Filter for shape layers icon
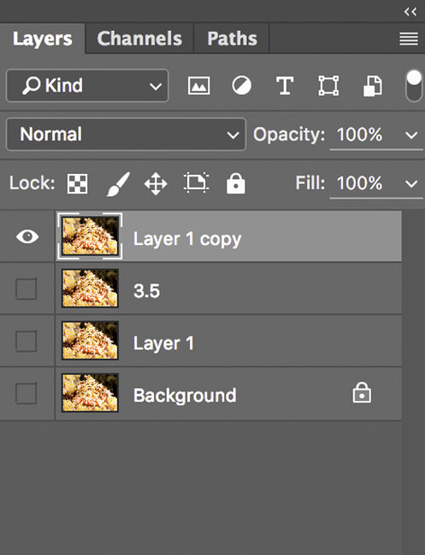The height and width of the screenshot is (555, 425). click(x=328, y=86)
